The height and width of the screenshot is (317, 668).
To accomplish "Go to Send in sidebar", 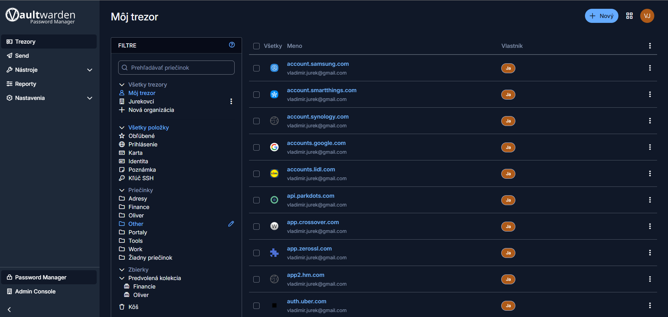I will [49, 56].
